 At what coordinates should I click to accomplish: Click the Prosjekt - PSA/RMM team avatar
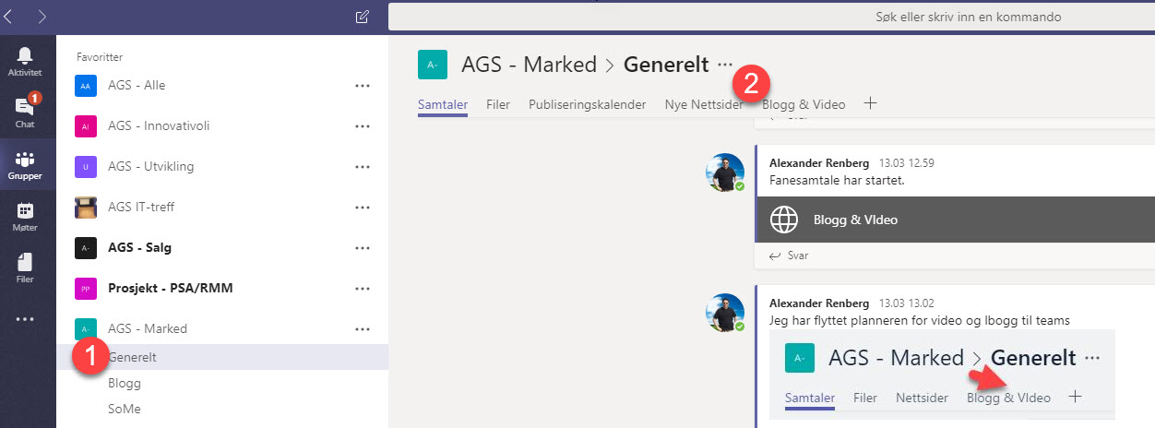[85, 289]
